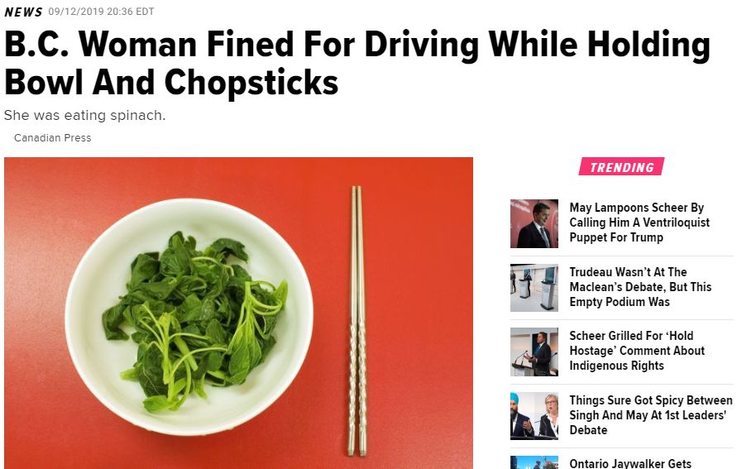Click the green spinach in the bowl
The height and width of the screenshot is (469, 737).
point(195,319)
